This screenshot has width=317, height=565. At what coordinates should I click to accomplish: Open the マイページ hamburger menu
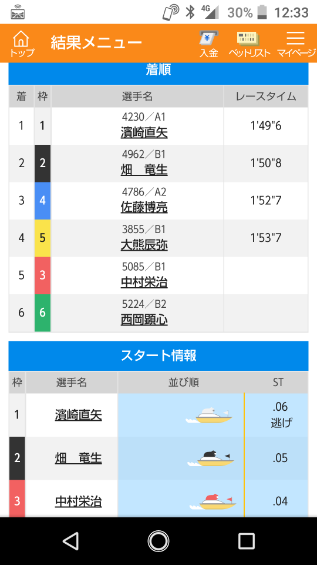point(296,44)
